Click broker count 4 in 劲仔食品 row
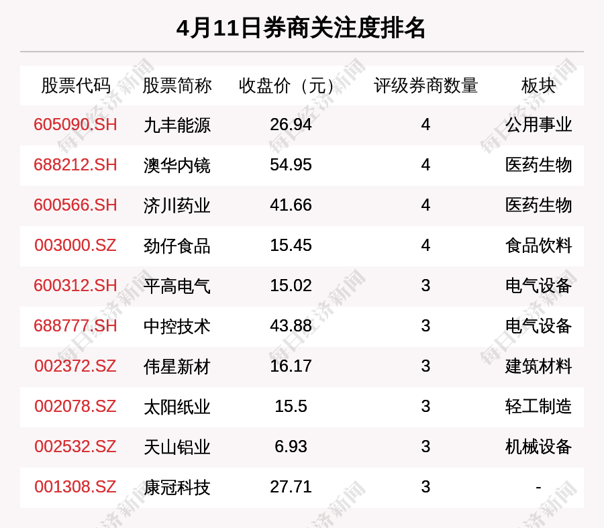The image size is (604, 528). 425,246
